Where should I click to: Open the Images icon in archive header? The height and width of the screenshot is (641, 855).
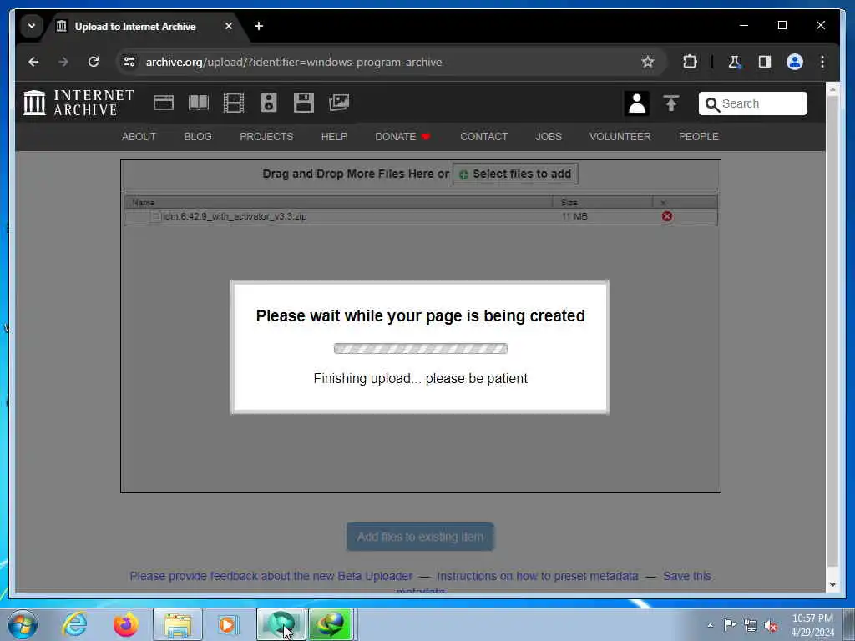[339, 103]
